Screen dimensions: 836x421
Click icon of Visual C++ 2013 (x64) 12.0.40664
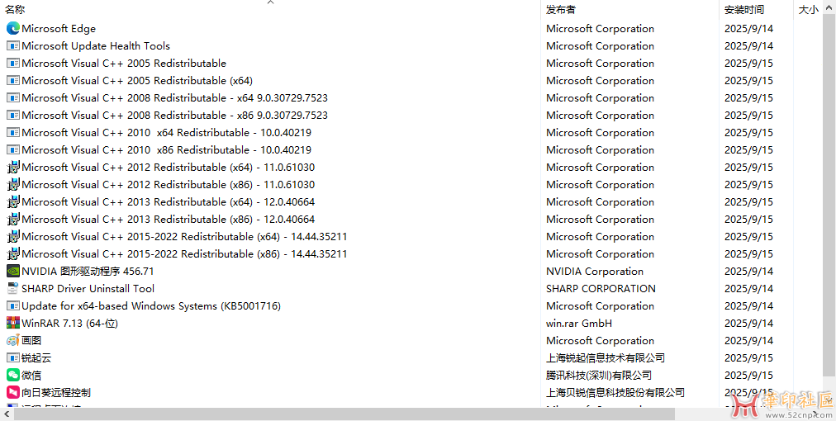[x=12, y=202]
